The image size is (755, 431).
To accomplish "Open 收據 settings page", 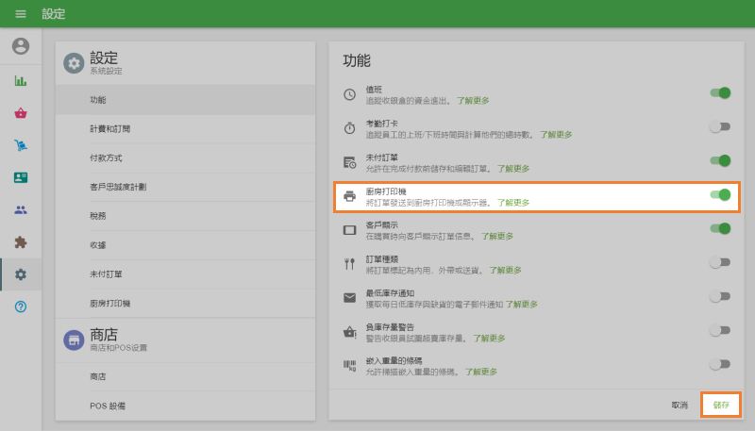I will pos(185,245).
